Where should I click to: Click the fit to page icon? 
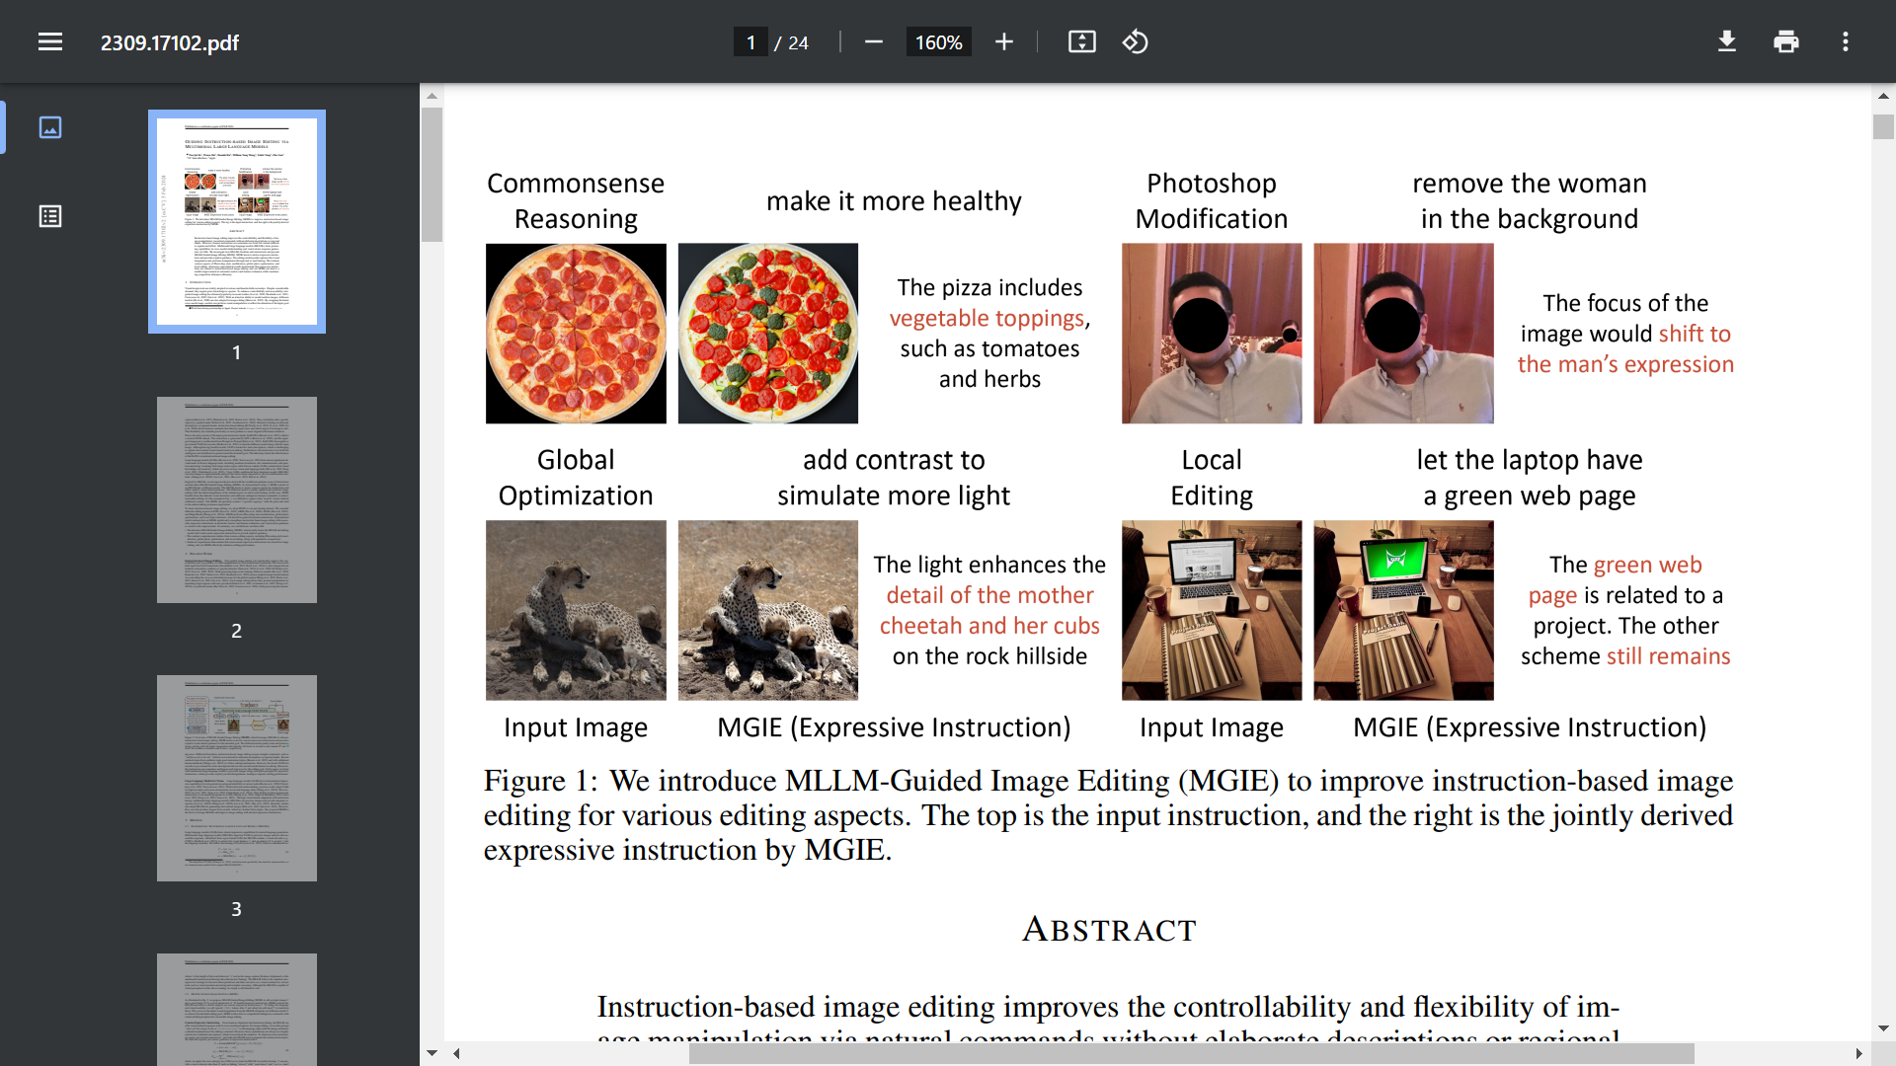(x=1081, y=42)
